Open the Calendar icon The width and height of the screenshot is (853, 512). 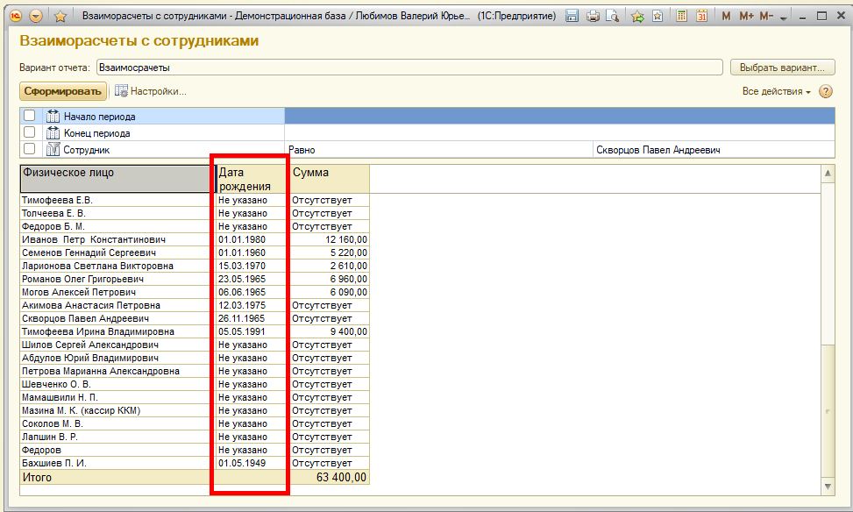point(702,16)
